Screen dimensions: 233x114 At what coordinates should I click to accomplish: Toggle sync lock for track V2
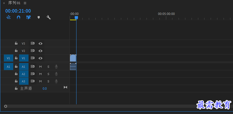(x=33, y=51)
